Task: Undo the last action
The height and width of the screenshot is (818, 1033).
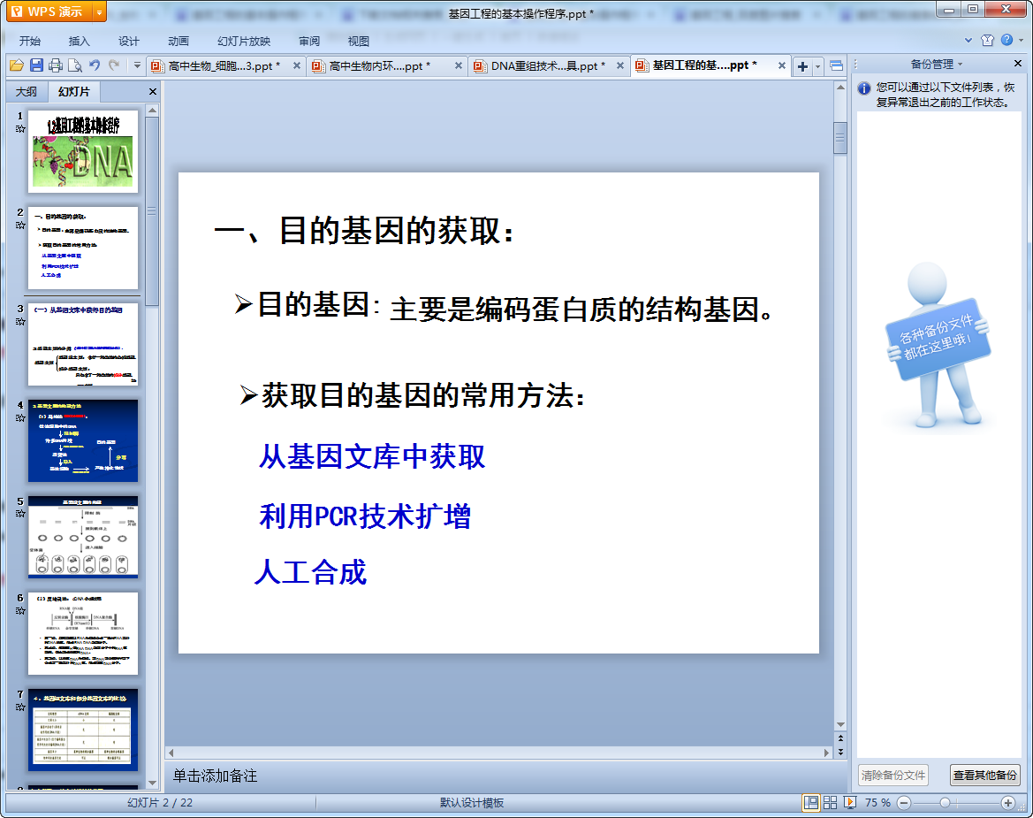Action: pos(95,65)
